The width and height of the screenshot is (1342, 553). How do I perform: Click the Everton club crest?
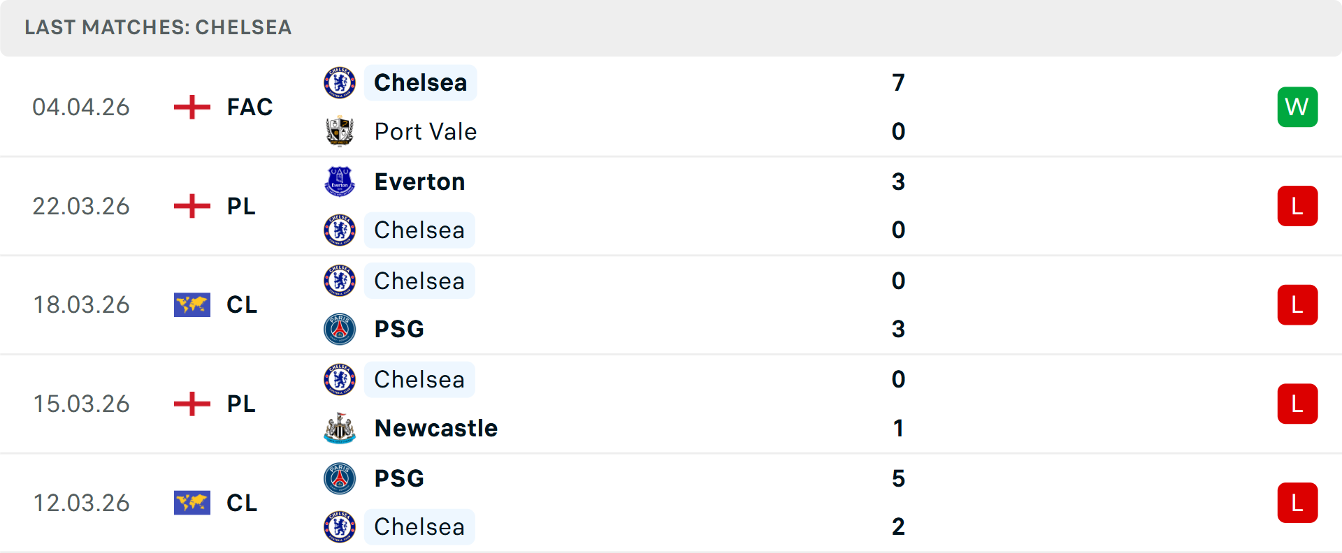(340, 182)
